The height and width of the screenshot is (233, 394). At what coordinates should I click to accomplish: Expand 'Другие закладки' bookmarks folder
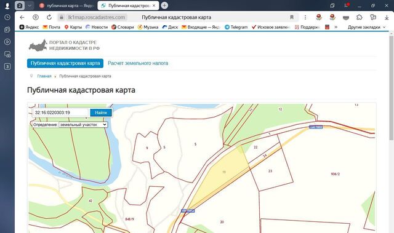[366, 27]
